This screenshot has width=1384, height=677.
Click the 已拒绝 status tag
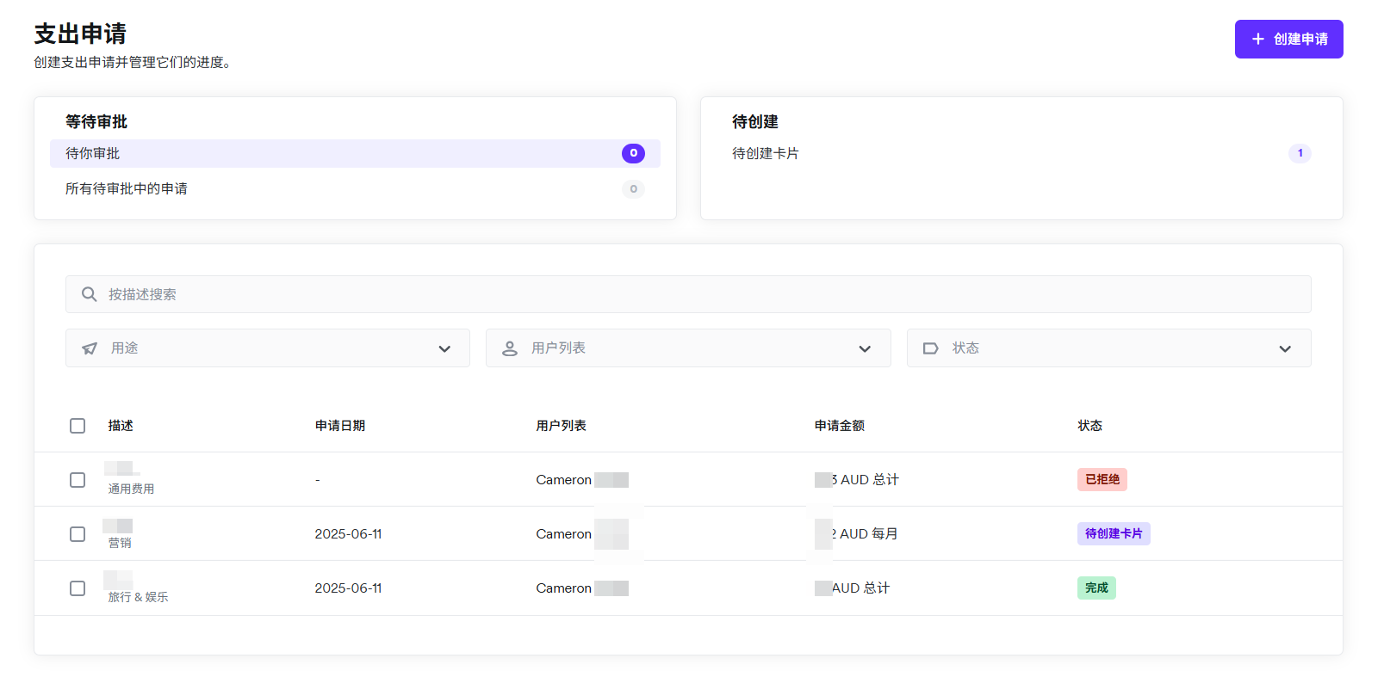click(1102, 479)
